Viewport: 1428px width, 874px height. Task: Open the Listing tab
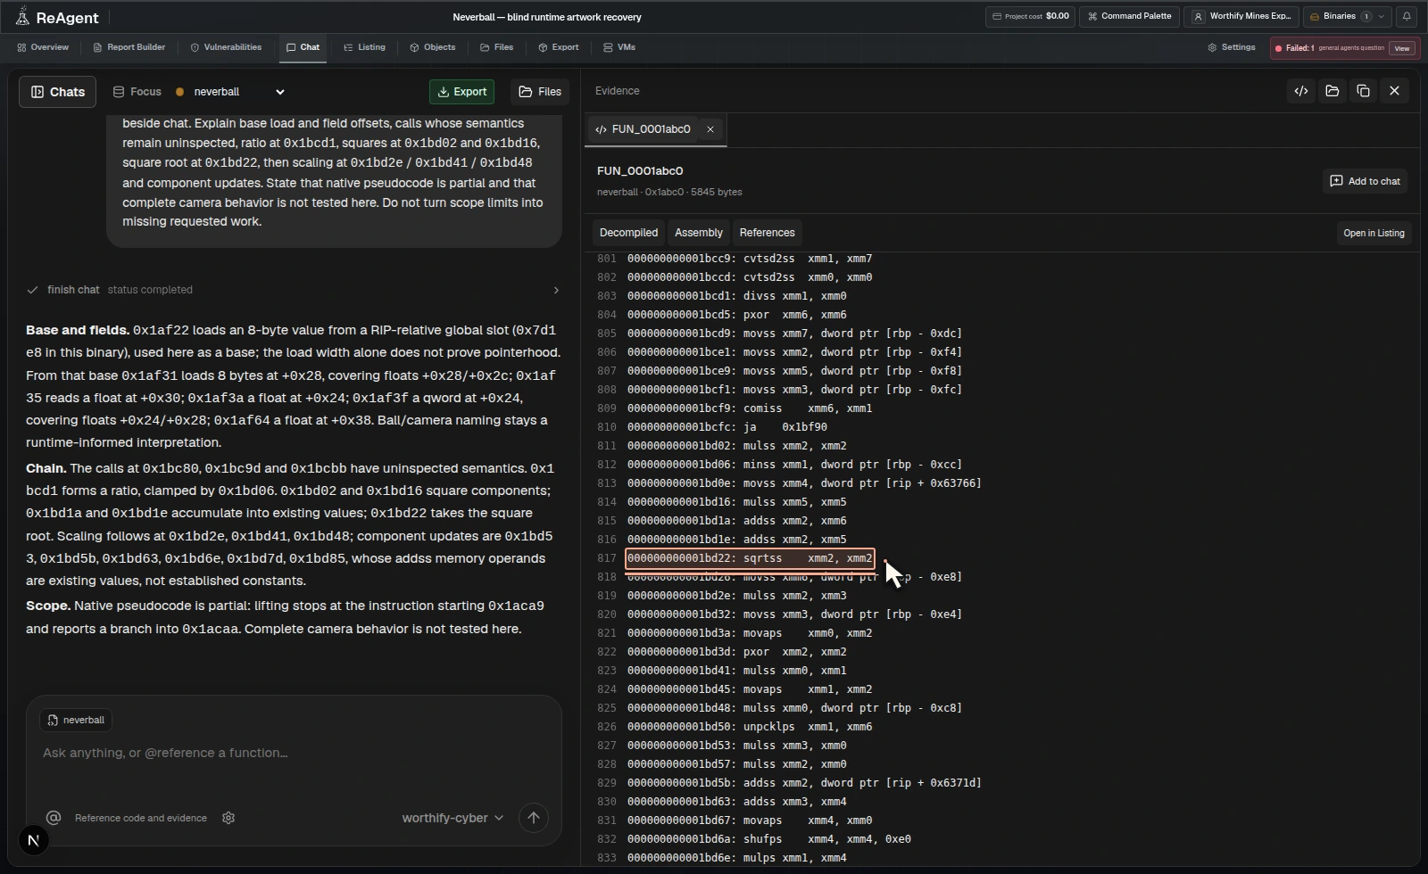364,47
